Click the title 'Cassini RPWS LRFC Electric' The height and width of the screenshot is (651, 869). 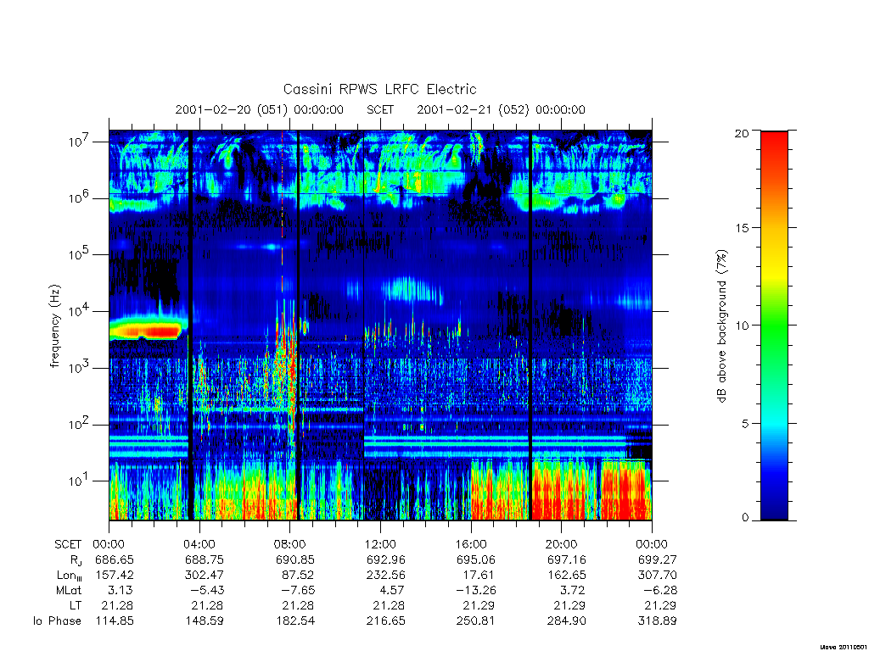pos(379,89)
